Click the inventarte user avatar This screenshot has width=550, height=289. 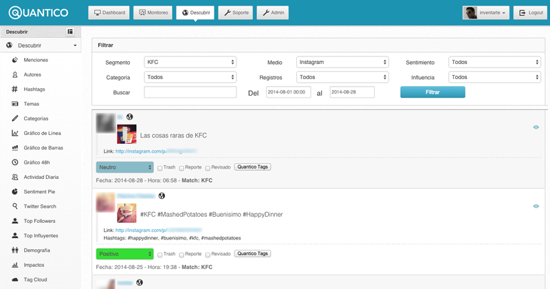click(x=470, y=12)
